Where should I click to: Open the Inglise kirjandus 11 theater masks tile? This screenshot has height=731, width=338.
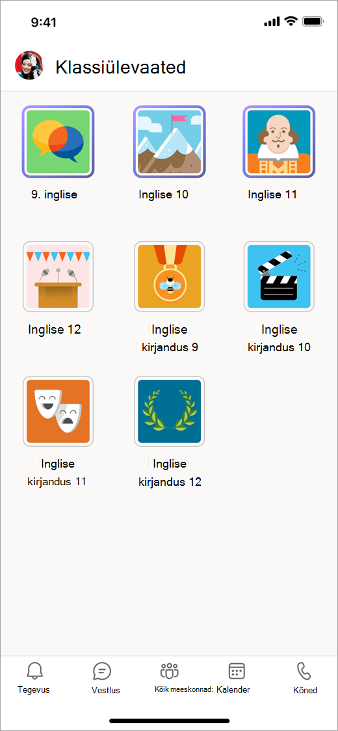(x=58, y=411)
